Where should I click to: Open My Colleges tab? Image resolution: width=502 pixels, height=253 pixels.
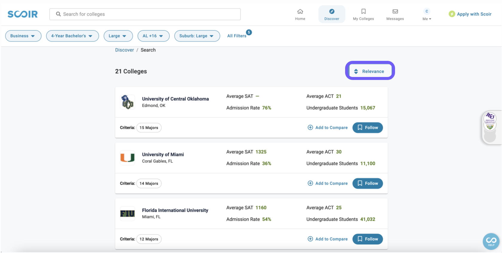click(x=363, y=14)
